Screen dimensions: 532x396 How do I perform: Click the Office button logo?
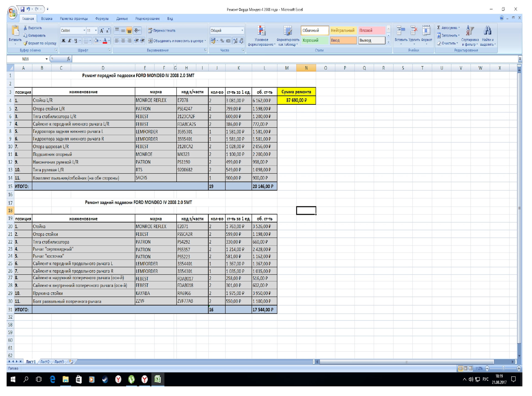click(12, 12)
